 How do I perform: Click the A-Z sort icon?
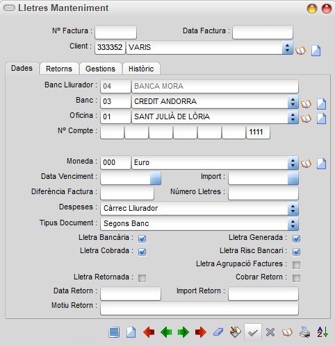point(322,332)
